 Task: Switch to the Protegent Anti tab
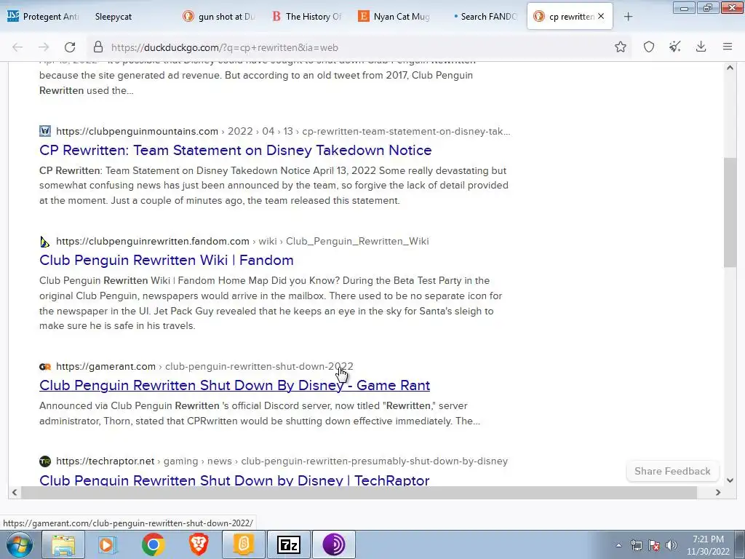[44, 16]
